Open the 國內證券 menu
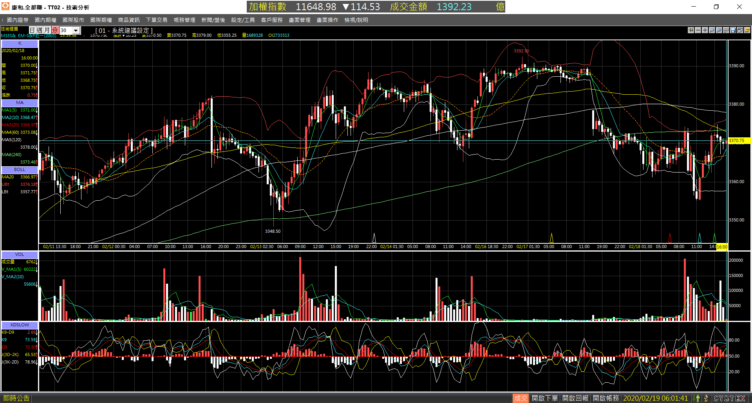The height and width of the screenshot is (403, 752). (x=18, y=20)
